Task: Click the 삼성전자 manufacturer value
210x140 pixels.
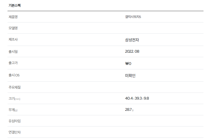Action: click(132, 40)
